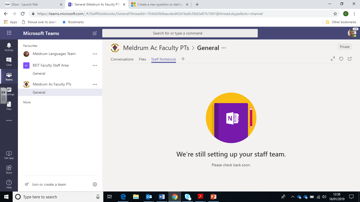Screen dimensions: 360x202
Task: Open manage teams settings gear
Action: click(x=95, y=184)
